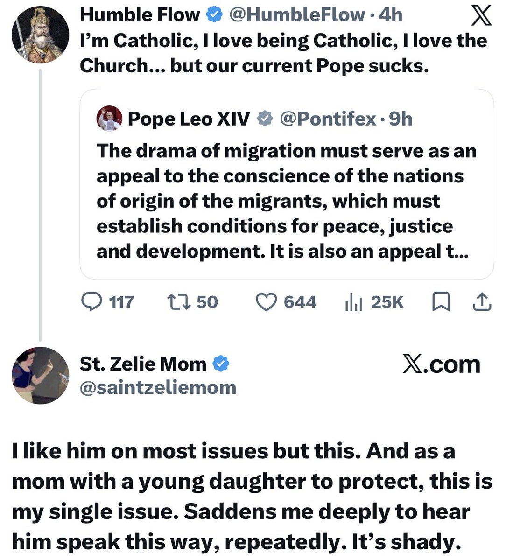This screenshot has width=506, height=560.
Task: Click the 4h timestamp on Humble Flow's post
Action: pos(390,15)
